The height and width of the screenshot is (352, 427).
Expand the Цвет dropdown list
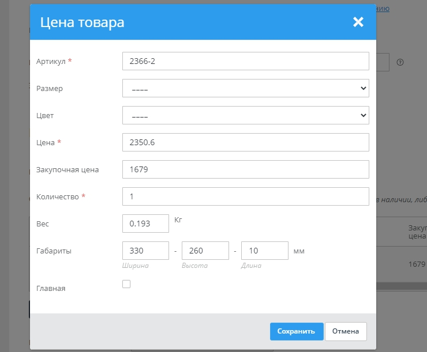tap(245, 115)
